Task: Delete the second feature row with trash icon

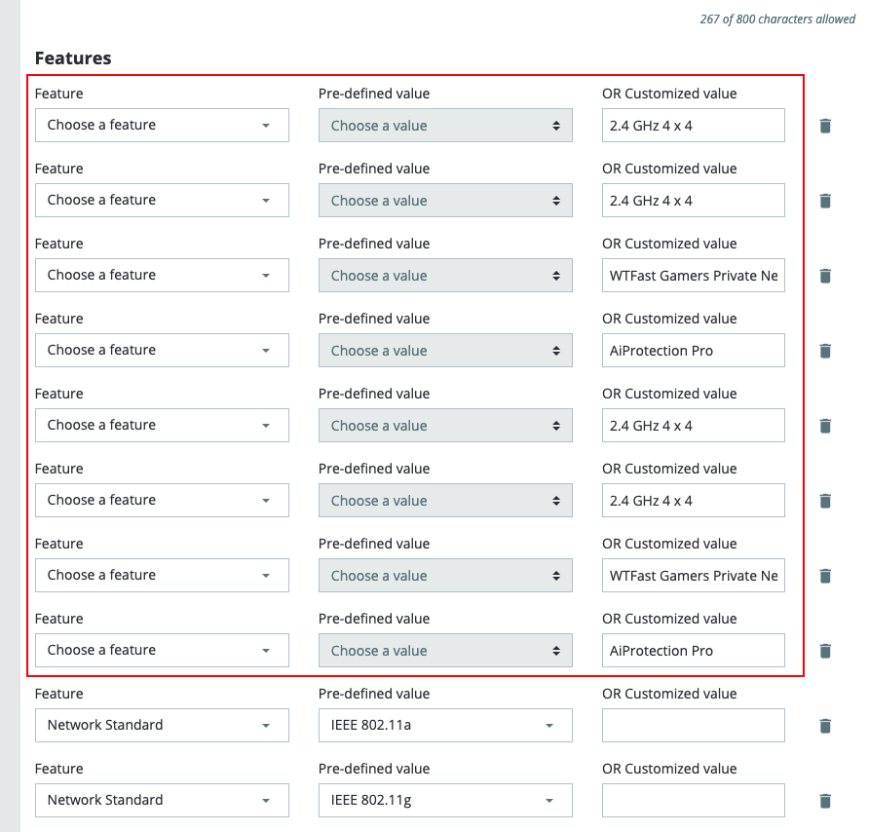Action: point(825,201)
